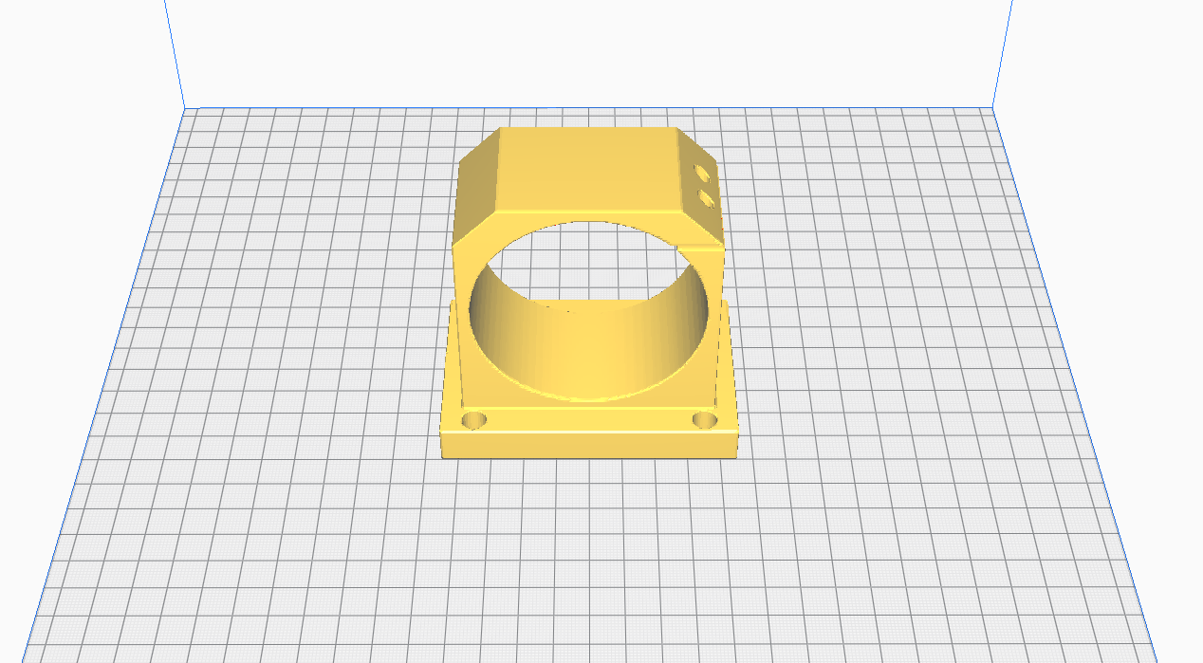Click the lower small hole on the angled face
1203x663 pixels.
(703, 200)
